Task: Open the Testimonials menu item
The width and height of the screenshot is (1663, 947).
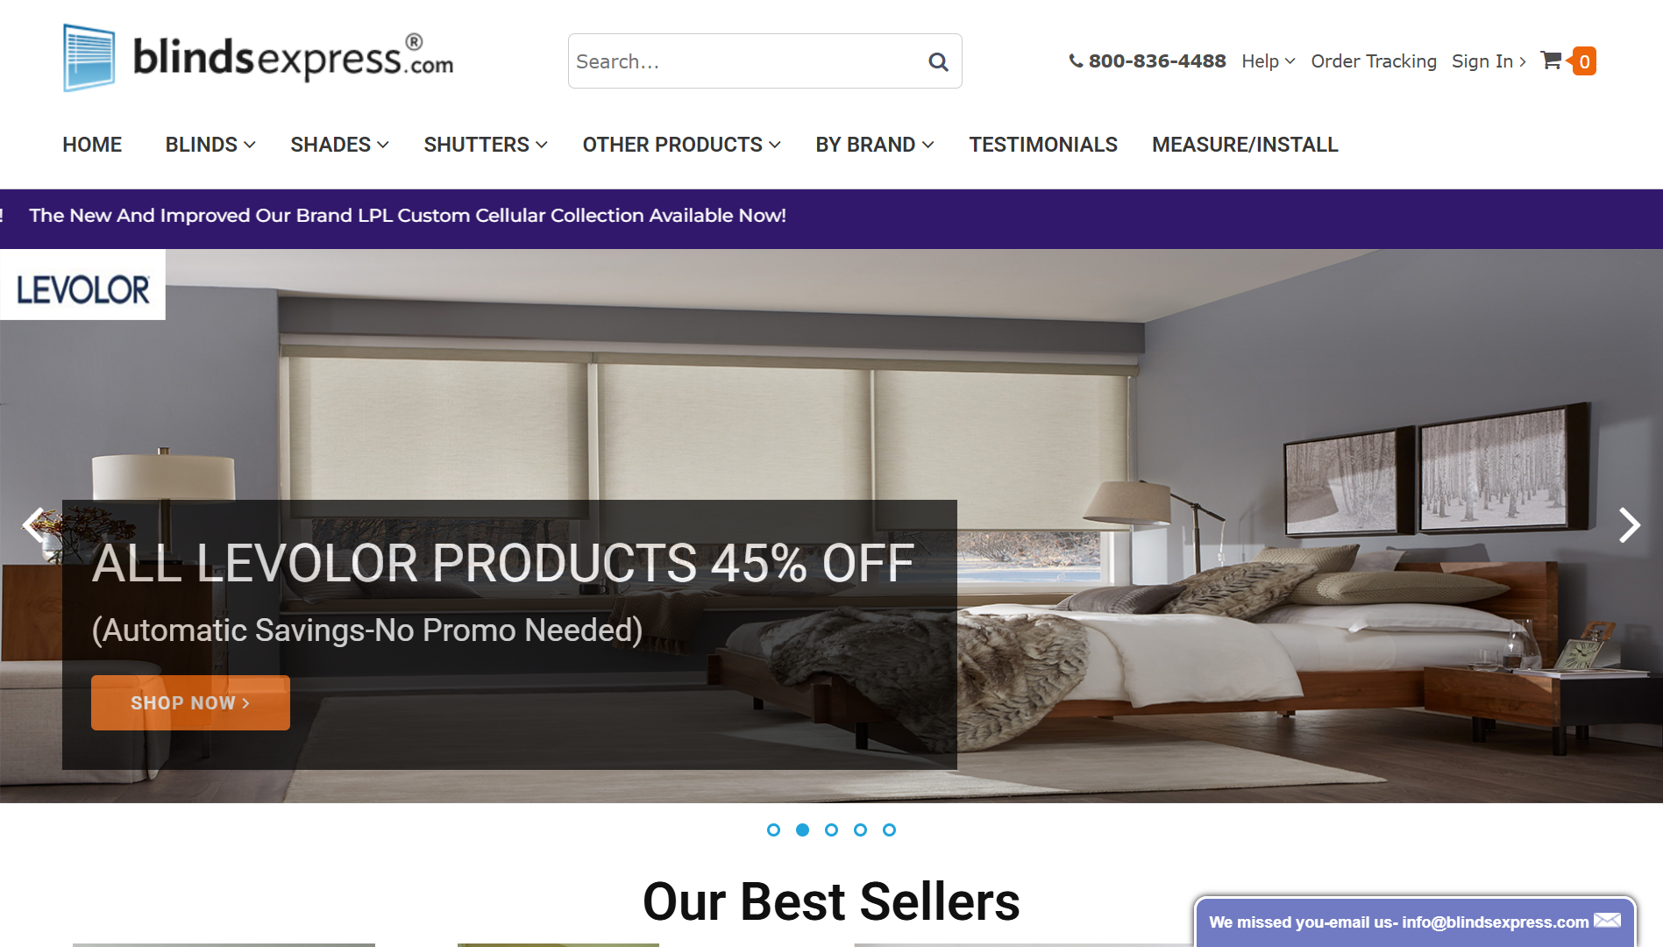Action: click(x=1043, y=145)
